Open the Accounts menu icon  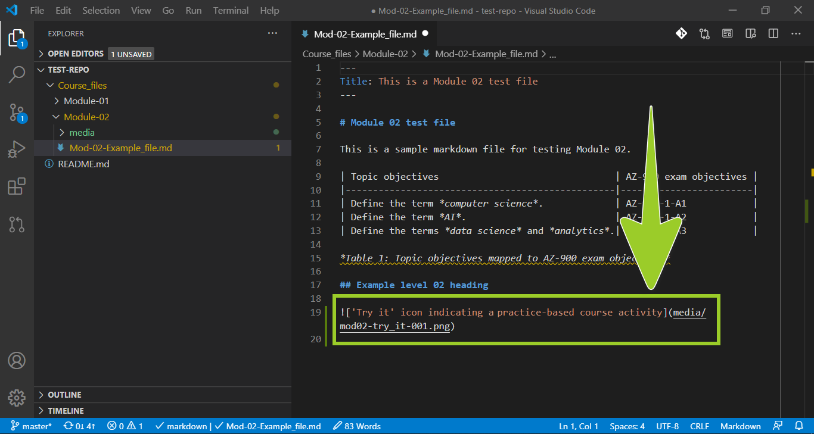(17, 361)
